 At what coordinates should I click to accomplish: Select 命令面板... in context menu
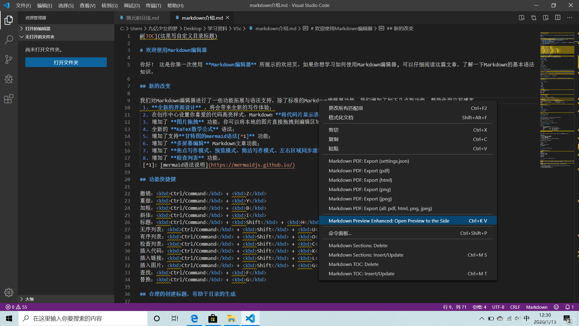point(408,233)
